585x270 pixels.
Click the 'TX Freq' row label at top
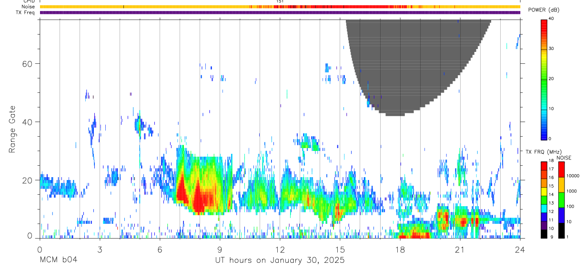[26, 12]
